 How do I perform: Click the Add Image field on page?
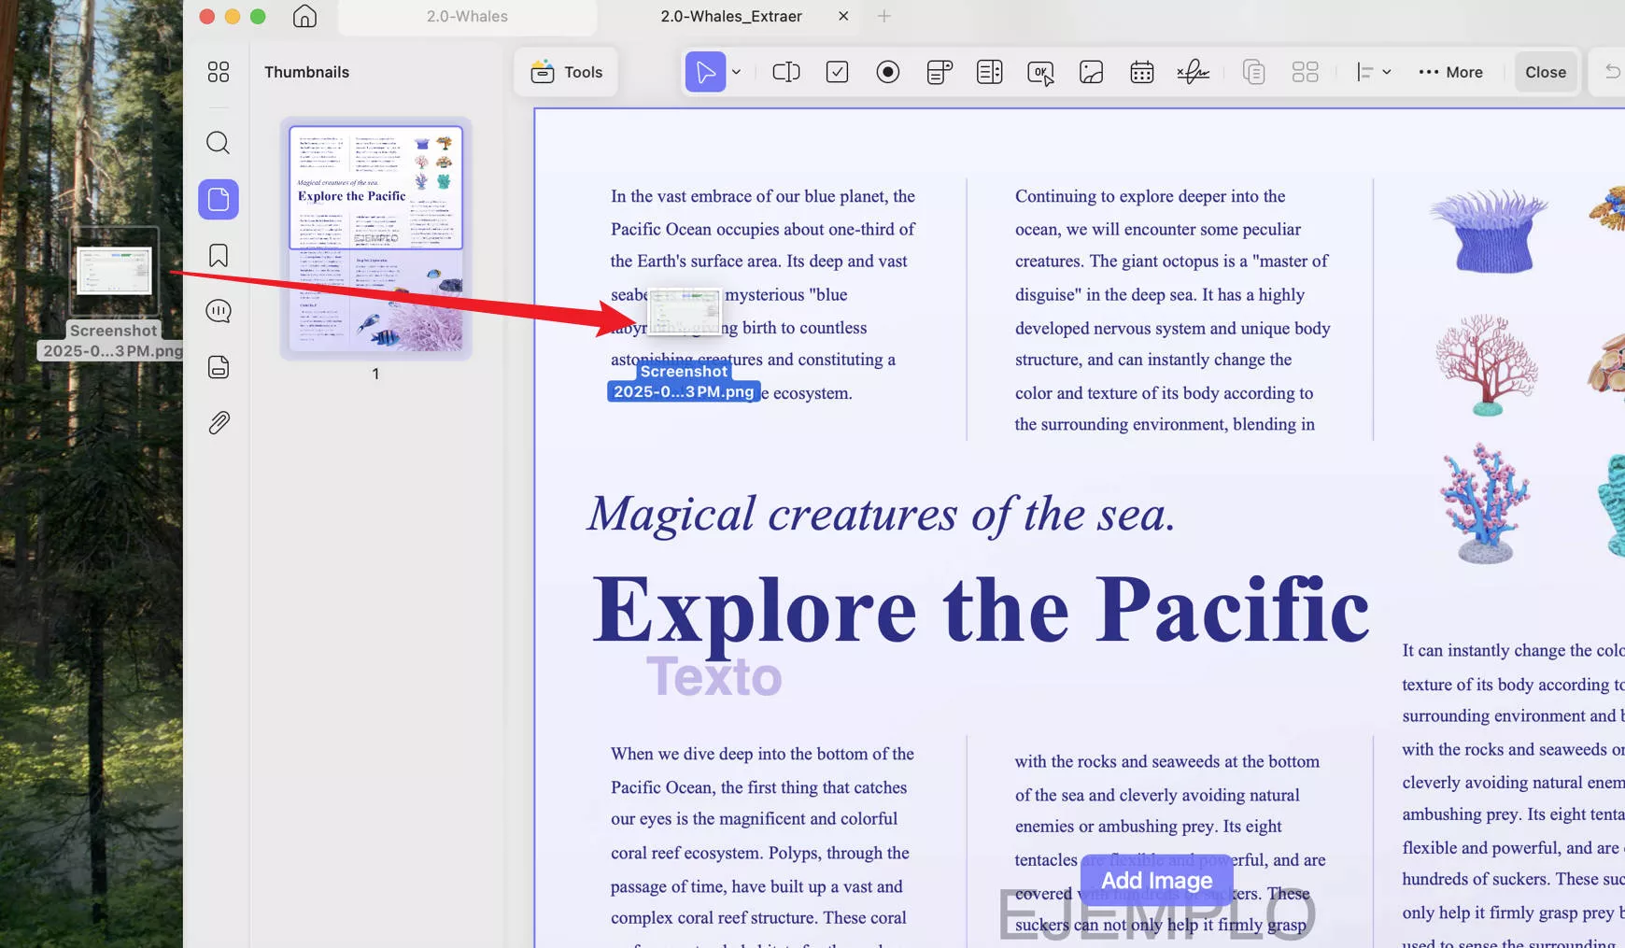click(x=1156, y=881)
